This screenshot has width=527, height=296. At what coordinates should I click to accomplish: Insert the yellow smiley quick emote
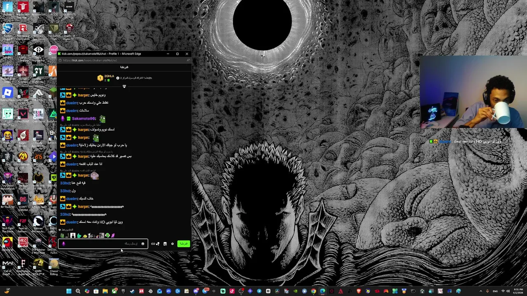(85, 236)
